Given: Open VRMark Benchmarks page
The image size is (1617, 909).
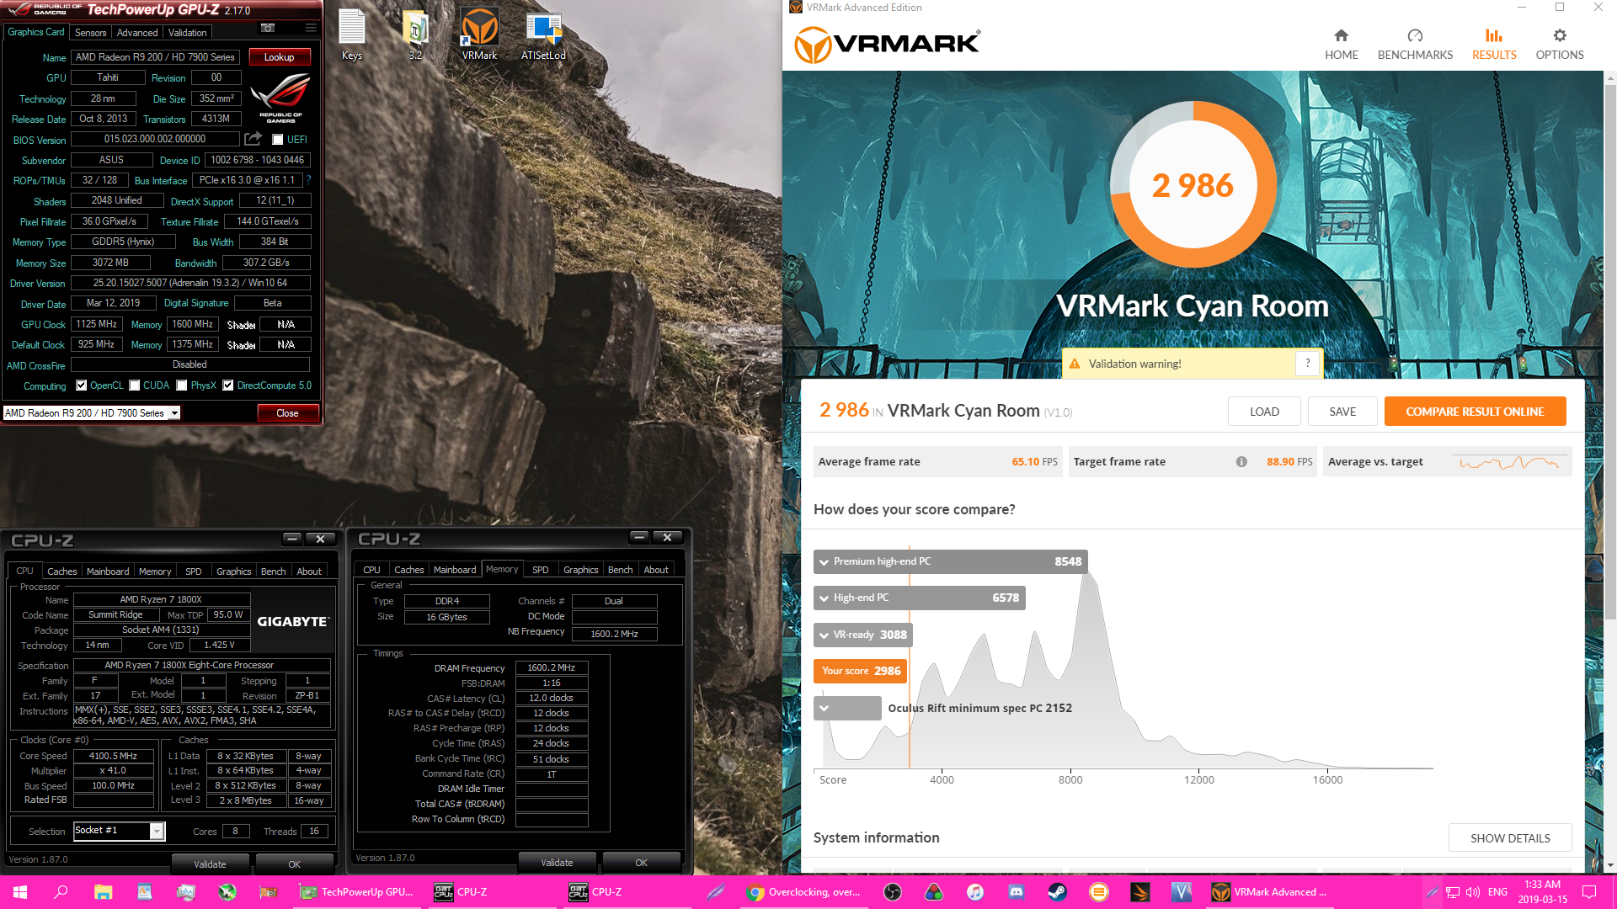Looking at the screenshot, I should [x=1415, y=44].
